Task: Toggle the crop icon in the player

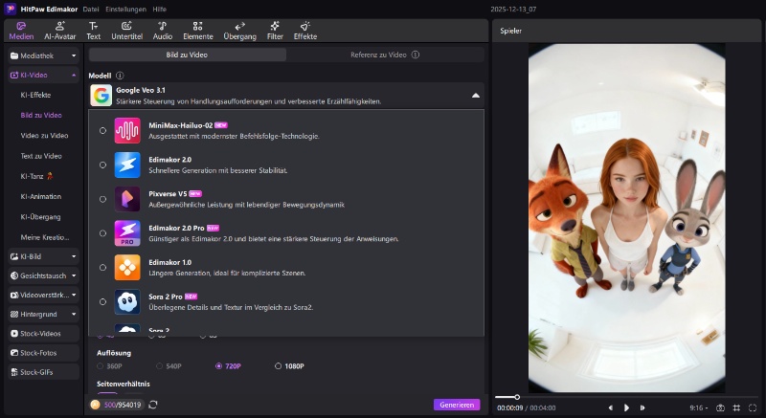Action: (736, 407)
